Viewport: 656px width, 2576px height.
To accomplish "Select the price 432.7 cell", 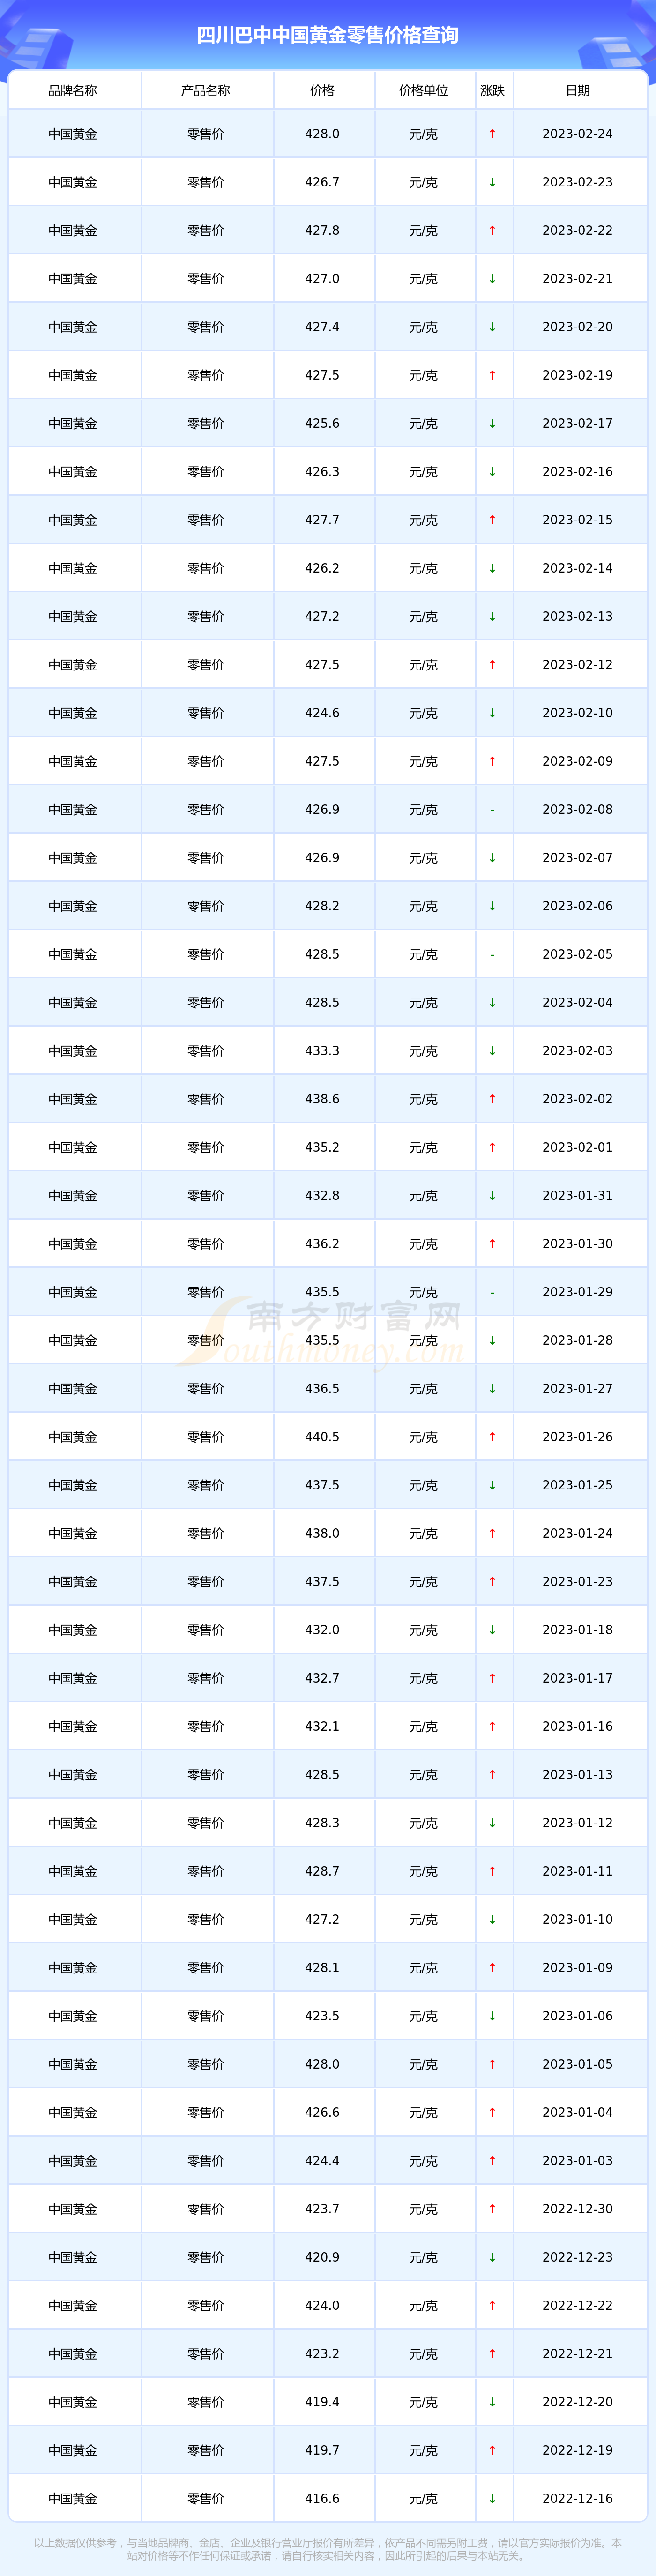I will (322, 1678).
